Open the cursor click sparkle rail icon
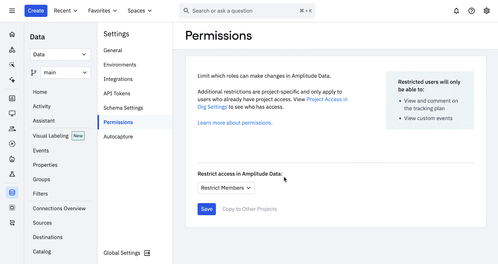This screenshot has width=498, height=264. click(x=12, y=65)
